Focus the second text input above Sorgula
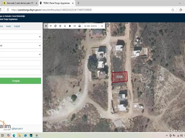185x138 pixels. pos(20,72)
